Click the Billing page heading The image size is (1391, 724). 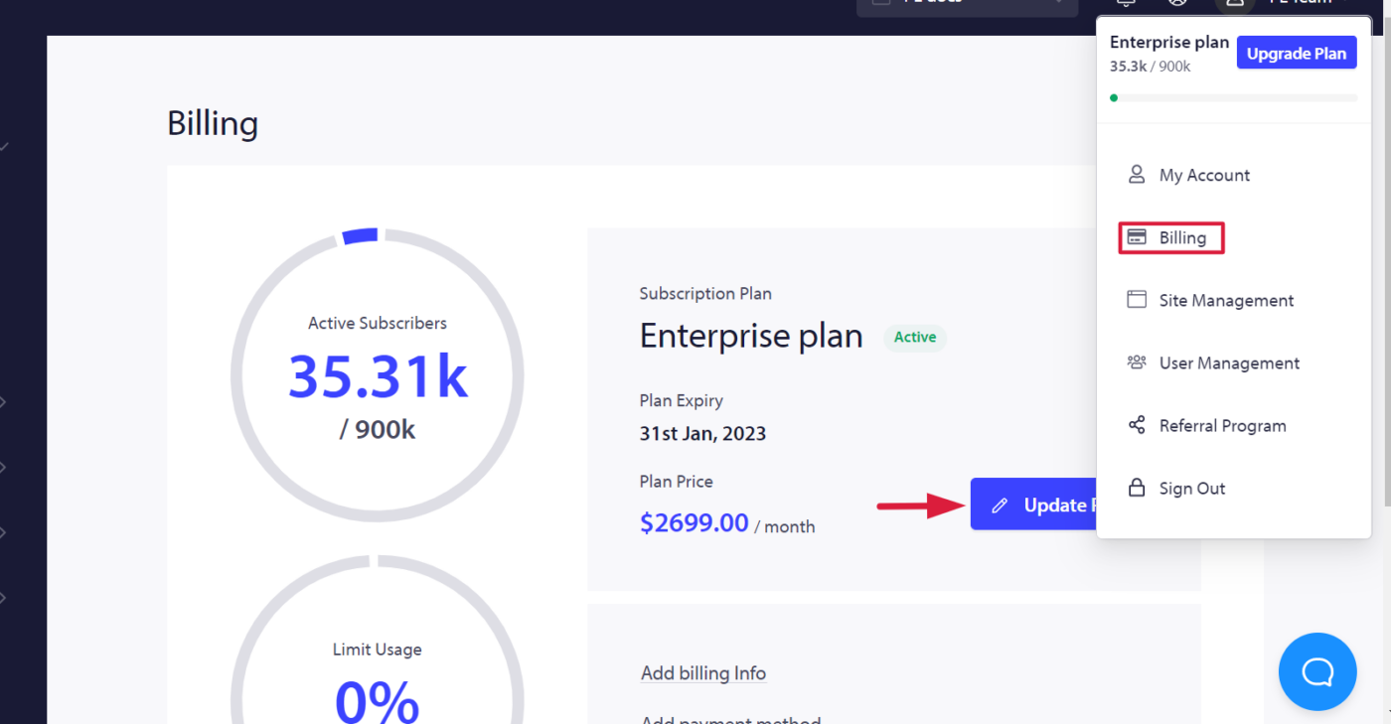pyautogui.click(x=213, y=124)
